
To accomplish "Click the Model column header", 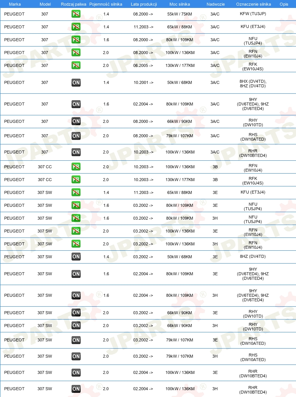I will (x=45, y=4).
